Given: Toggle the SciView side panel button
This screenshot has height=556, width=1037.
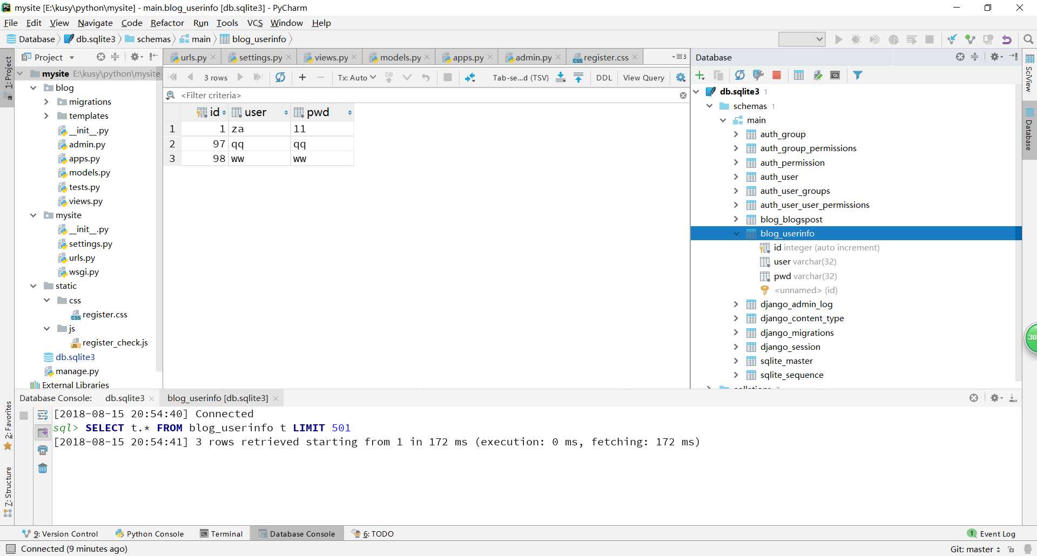Looking at the screenshot, I should pyautogui.click(x=1029, y=73).
